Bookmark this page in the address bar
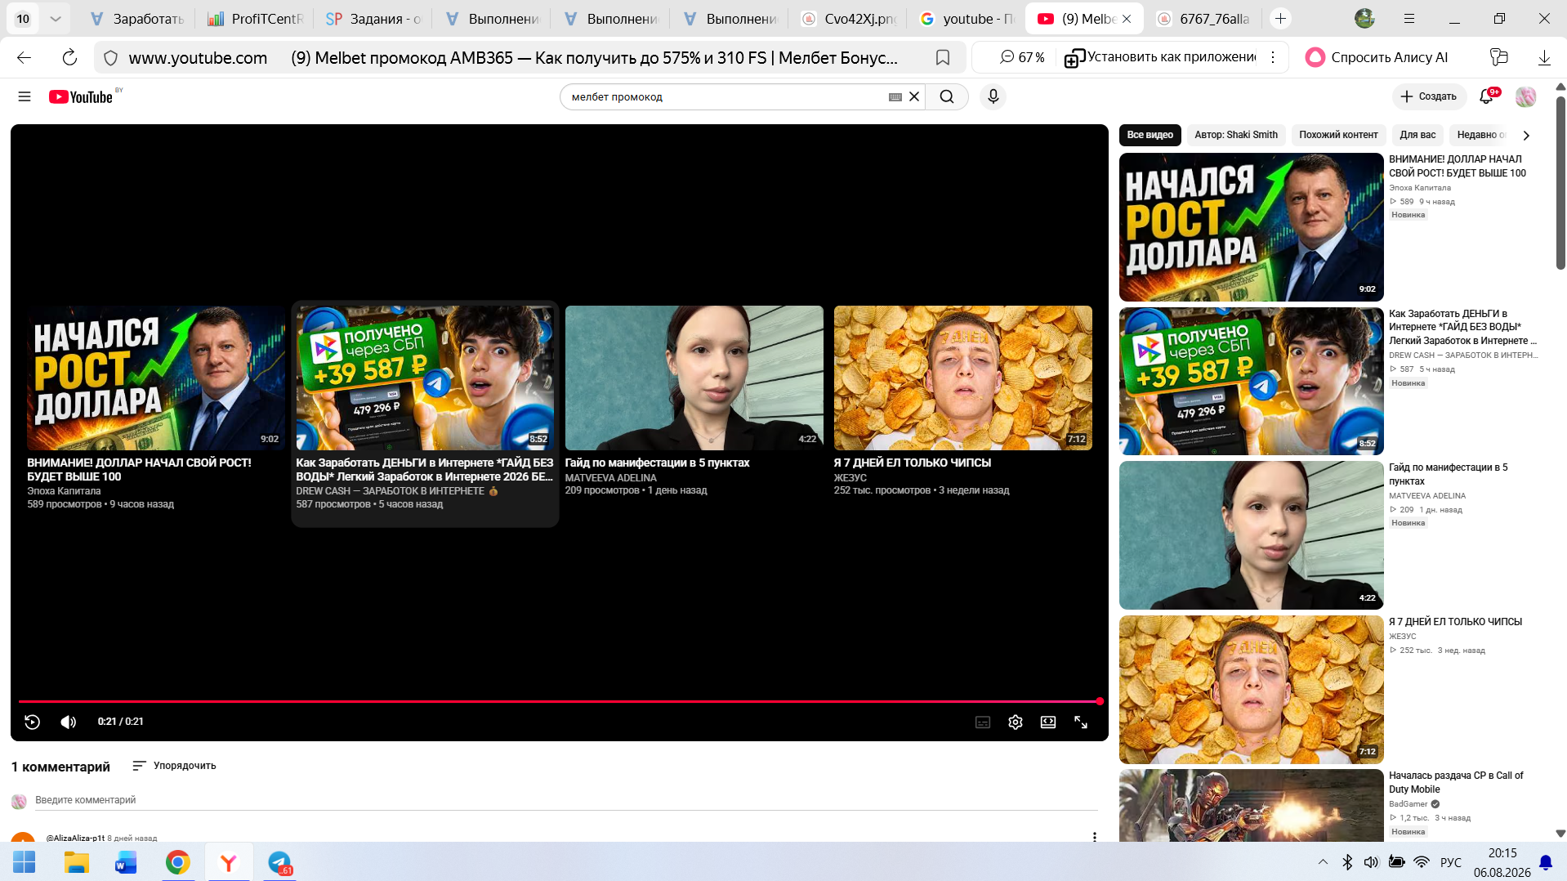Image resolution: width=1567 pixels, height=881 pixels. click(x=943, y=57)
